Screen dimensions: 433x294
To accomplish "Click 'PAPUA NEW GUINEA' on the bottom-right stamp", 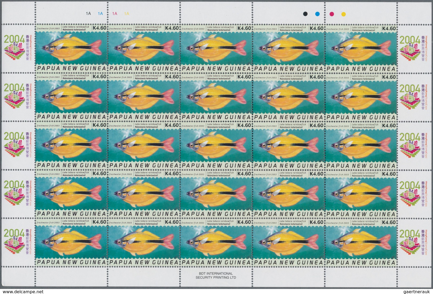I will pos(361,263).
